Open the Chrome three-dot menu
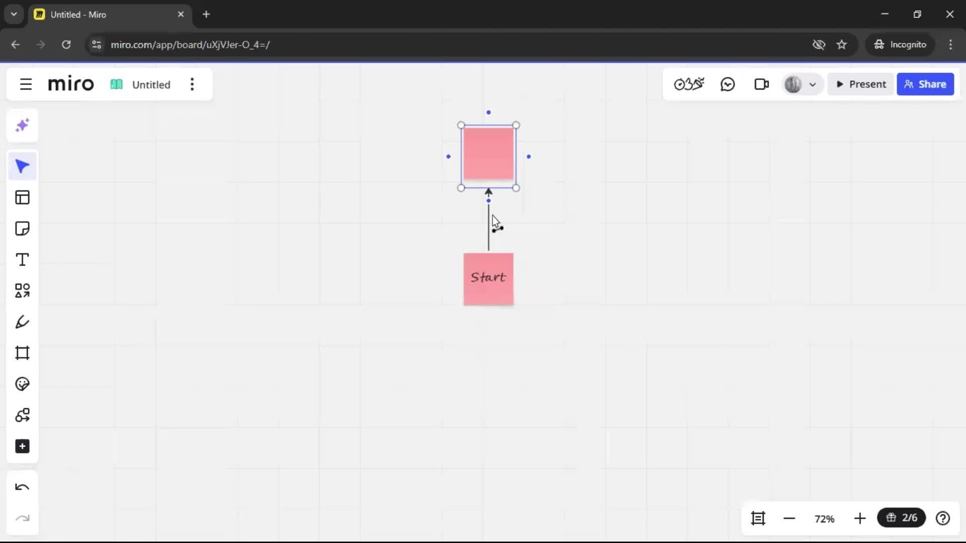966x543 pixels. [950, 45]
